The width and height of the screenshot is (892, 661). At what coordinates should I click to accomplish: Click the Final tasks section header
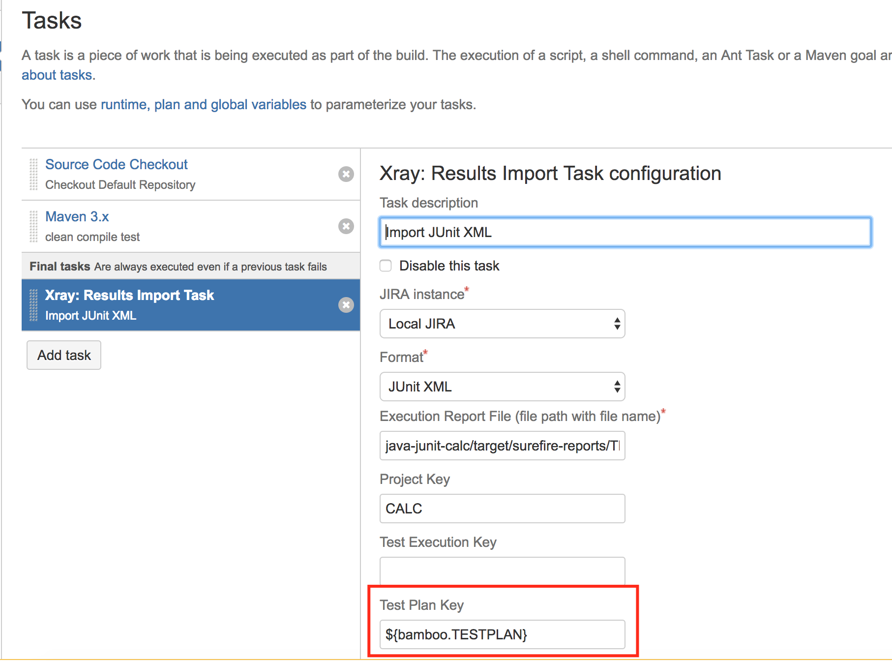click(x=191, y=266)
